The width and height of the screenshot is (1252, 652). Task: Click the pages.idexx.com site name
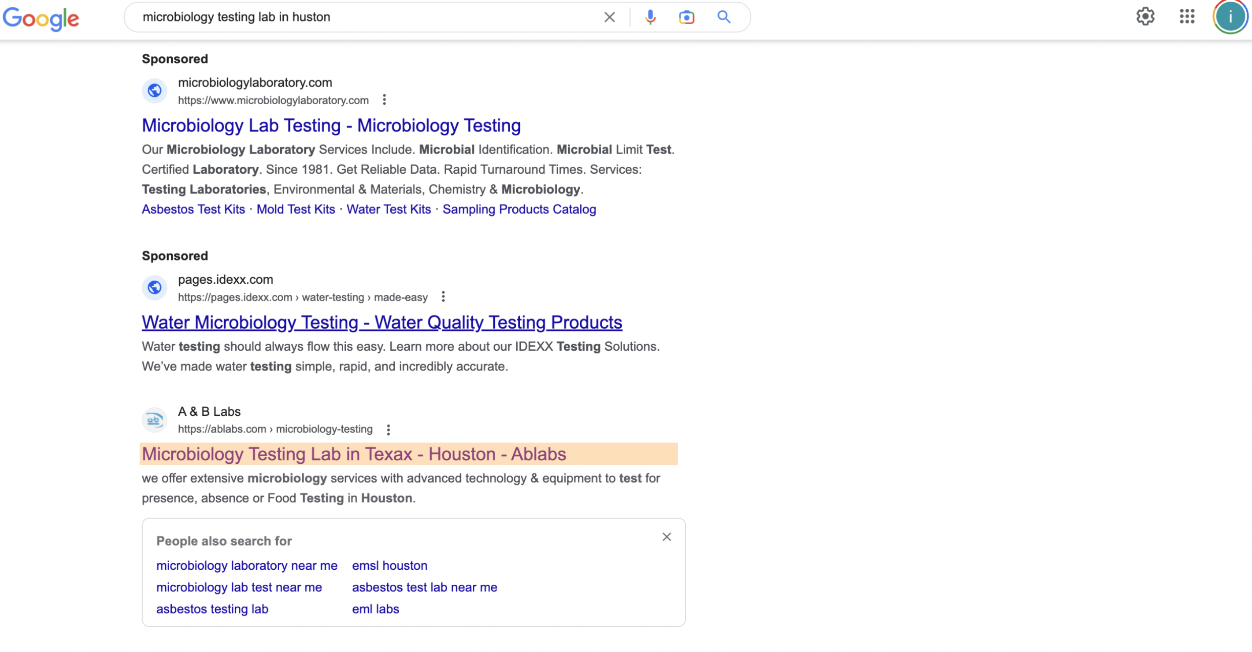[226, 280]
